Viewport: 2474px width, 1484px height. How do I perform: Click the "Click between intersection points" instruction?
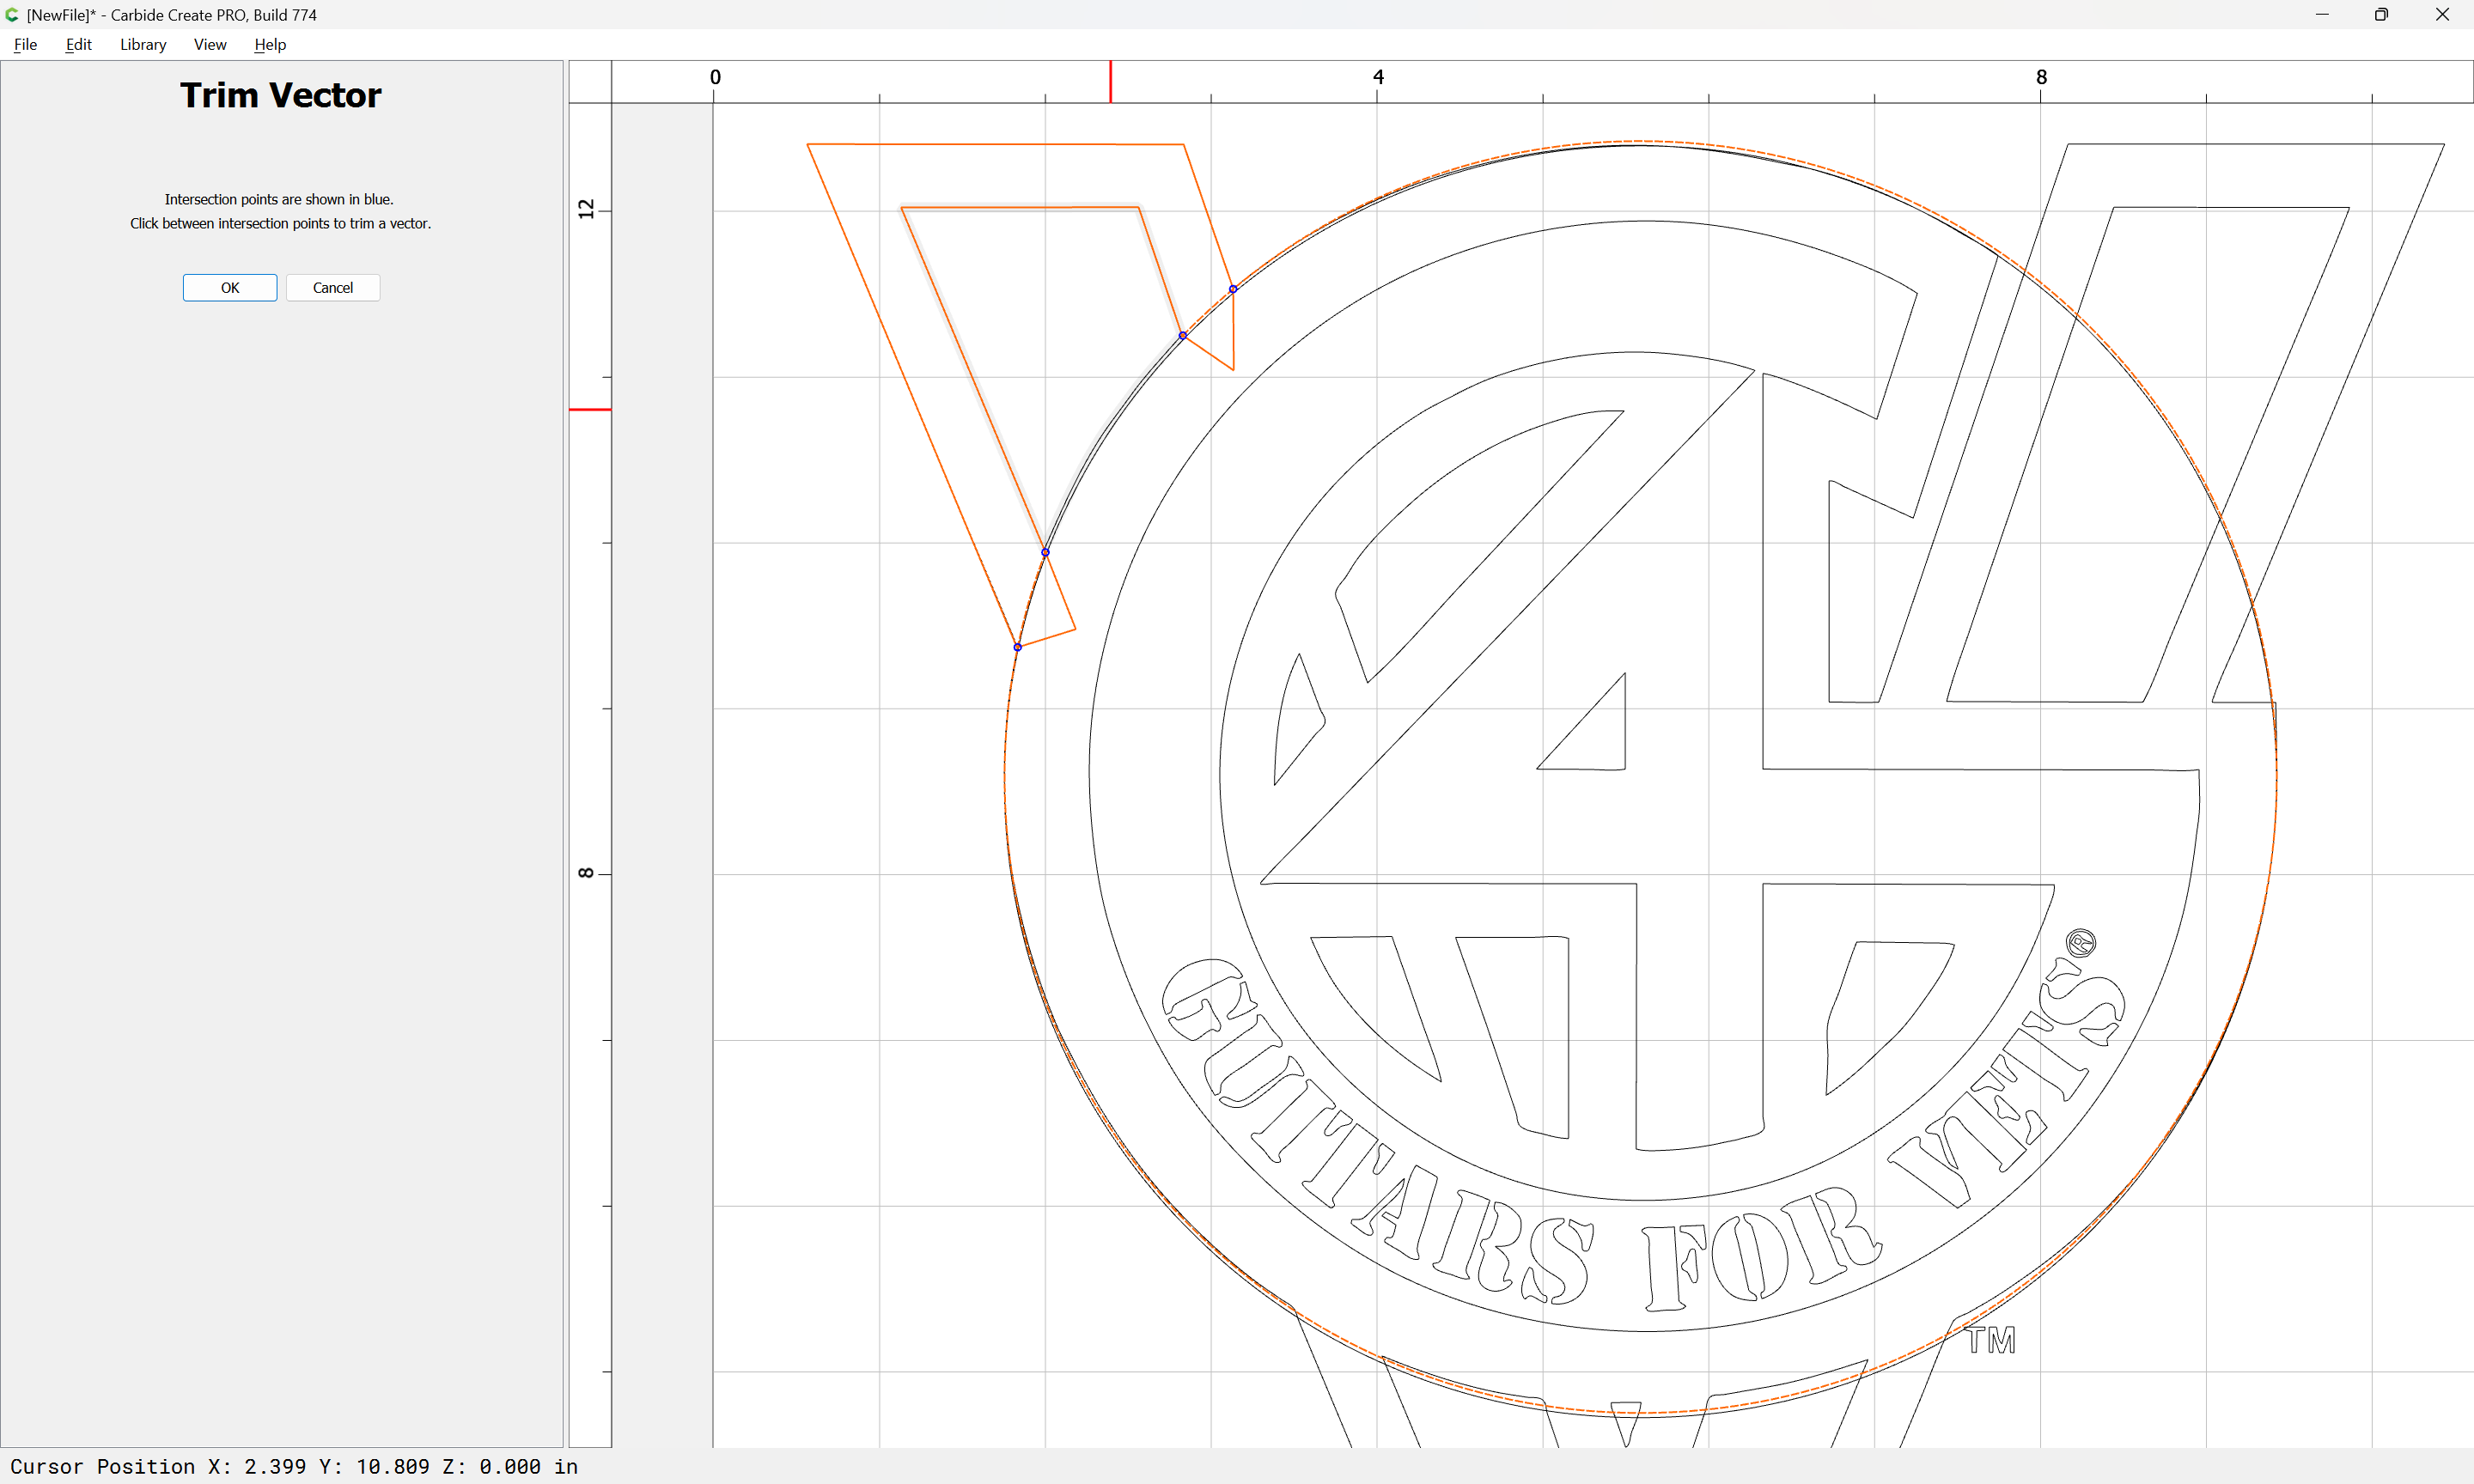pyautogui.click(x=280, y=223)
